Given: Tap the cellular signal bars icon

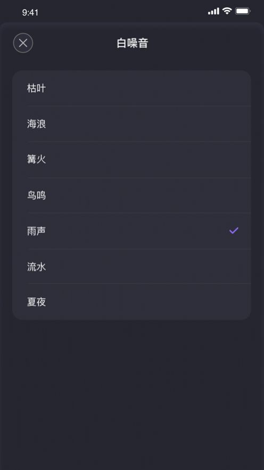Looking at the screenshot, I should pos(213,11).
